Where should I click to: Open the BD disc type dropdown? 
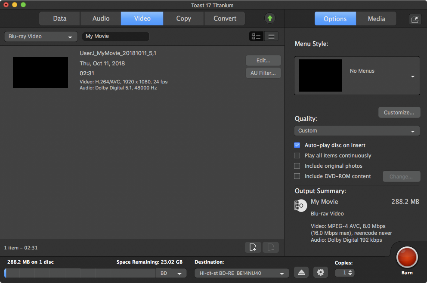[171, 273]
